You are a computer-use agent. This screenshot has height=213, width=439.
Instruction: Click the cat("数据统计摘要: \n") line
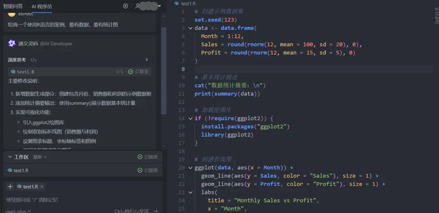(x=230, y=86)
